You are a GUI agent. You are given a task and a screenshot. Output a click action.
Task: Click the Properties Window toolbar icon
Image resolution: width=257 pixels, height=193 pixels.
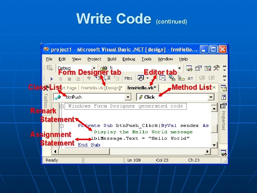[198, 68]
